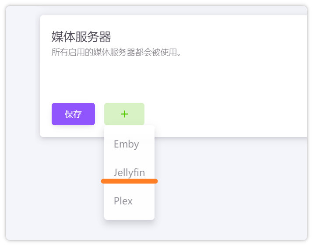Add a Plex media server
This screenshot has width=313, height=246.
[x=123, y=201]
